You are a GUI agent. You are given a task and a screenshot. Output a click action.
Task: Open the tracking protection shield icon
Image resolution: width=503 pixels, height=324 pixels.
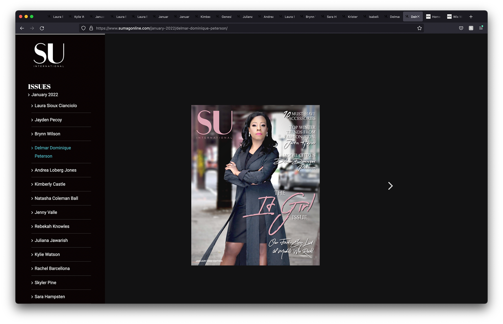coord(84,28)
